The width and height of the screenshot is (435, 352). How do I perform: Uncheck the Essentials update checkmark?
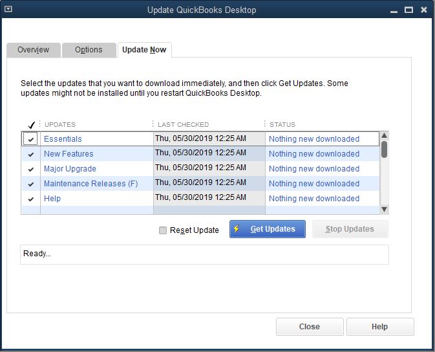31,140
